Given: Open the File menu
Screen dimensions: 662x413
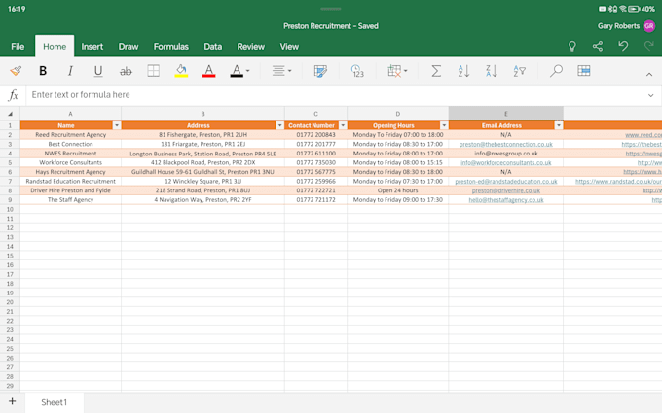Looking at the screenshot, I should click(x=18, y=47).
